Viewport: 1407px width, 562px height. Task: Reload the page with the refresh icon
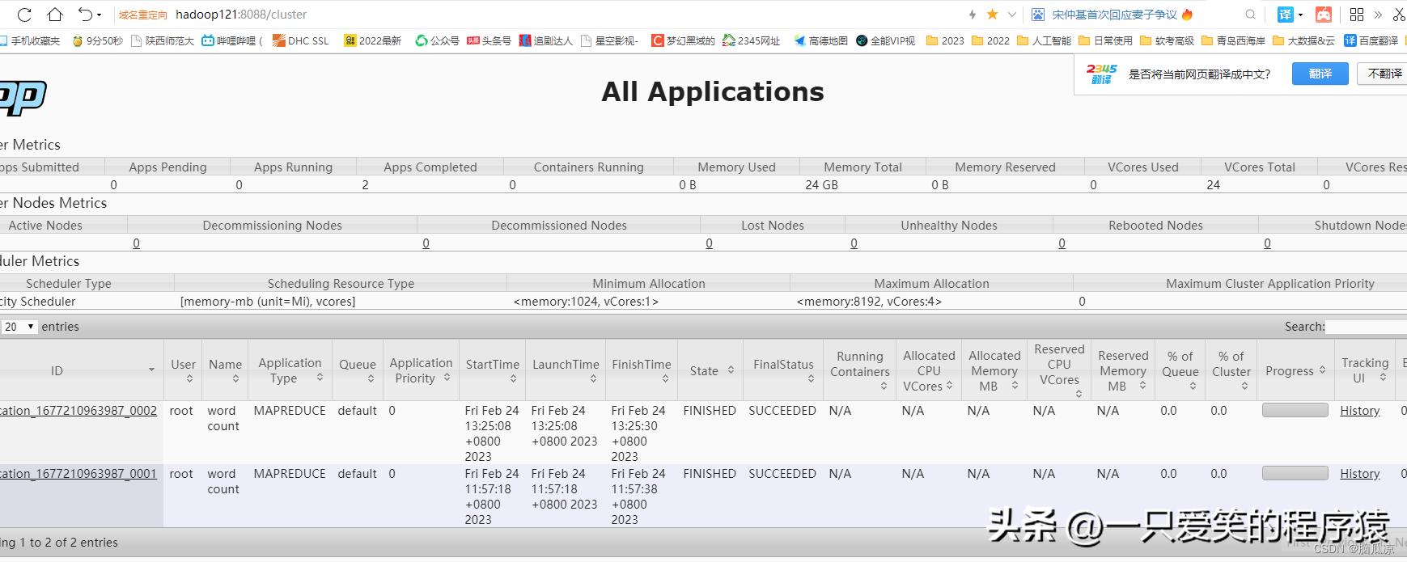pos(24,15)
